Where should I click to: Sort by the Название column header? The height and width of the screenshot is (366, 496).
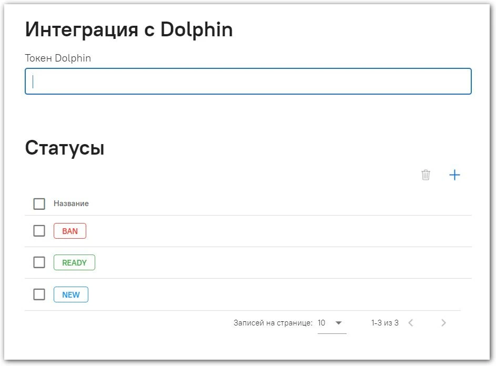[x=71, y=204]
